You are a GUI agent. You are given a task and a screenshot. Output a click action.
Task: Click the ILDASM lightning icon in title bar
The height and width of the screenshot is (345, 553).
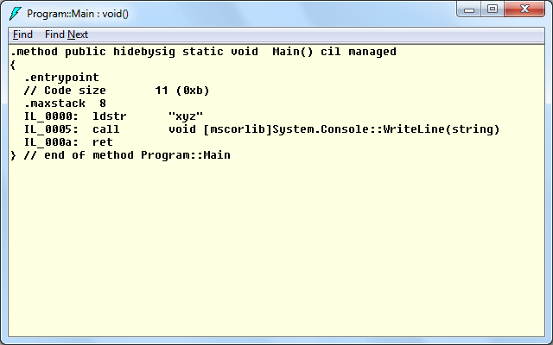click(15, 14)
